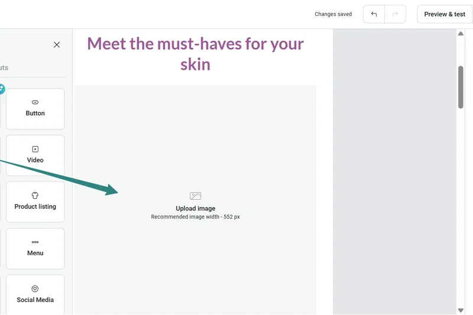Click the 'Changes saved' status text
Screen dimensions: 473x315
click(333, 14)
